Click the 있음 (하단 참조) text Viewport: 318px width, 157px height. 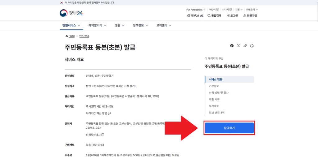(x=95, y=145)
